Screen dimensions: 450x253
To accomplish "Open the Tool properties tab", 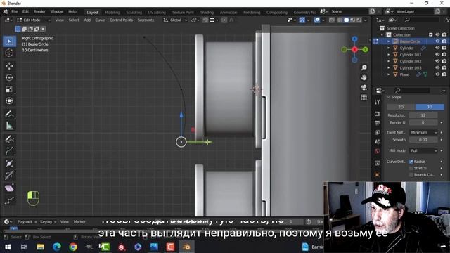I will point(377,102).
